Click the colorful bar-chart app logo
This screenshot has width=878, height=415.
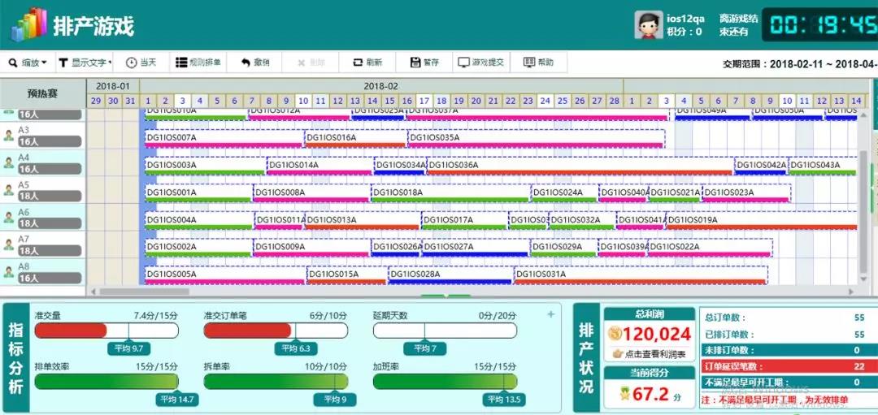28,25
